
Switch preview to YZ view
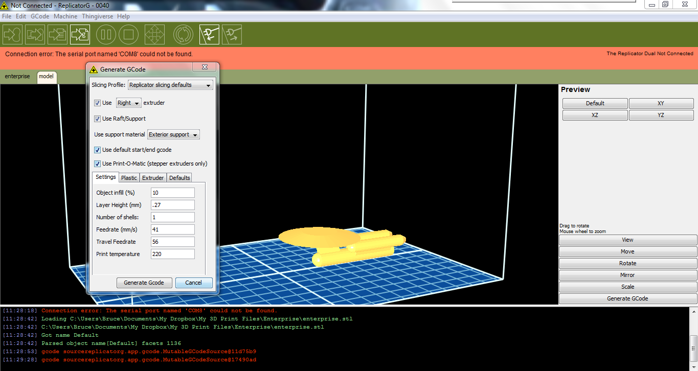tap(661, 115)
